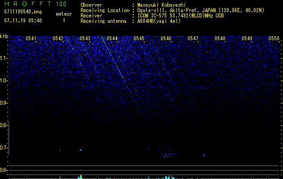Click the oval echo signal below 0546
Screen dimensions: 283x179
[x=170, y=155]
